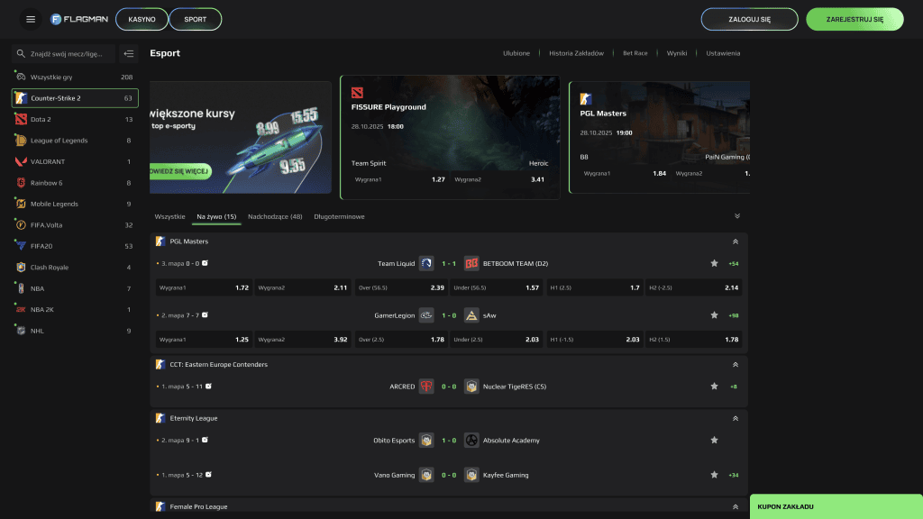The image size is (923, 519).
Task: Favorite the Team Liquid vs BetBoom match
Action: pos(714,263)
